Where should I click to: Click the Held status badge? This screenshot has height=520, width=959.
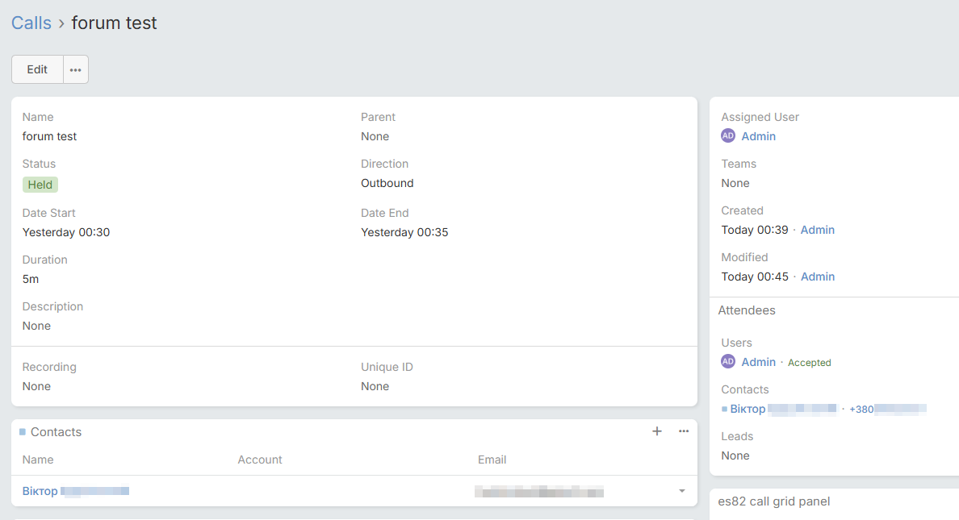click(x=40, y=185)
